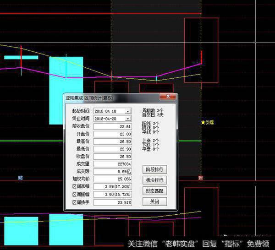The image size is (275, 250).
Task: Select the 加权均价 value field
Action: (x=112, y=179)
